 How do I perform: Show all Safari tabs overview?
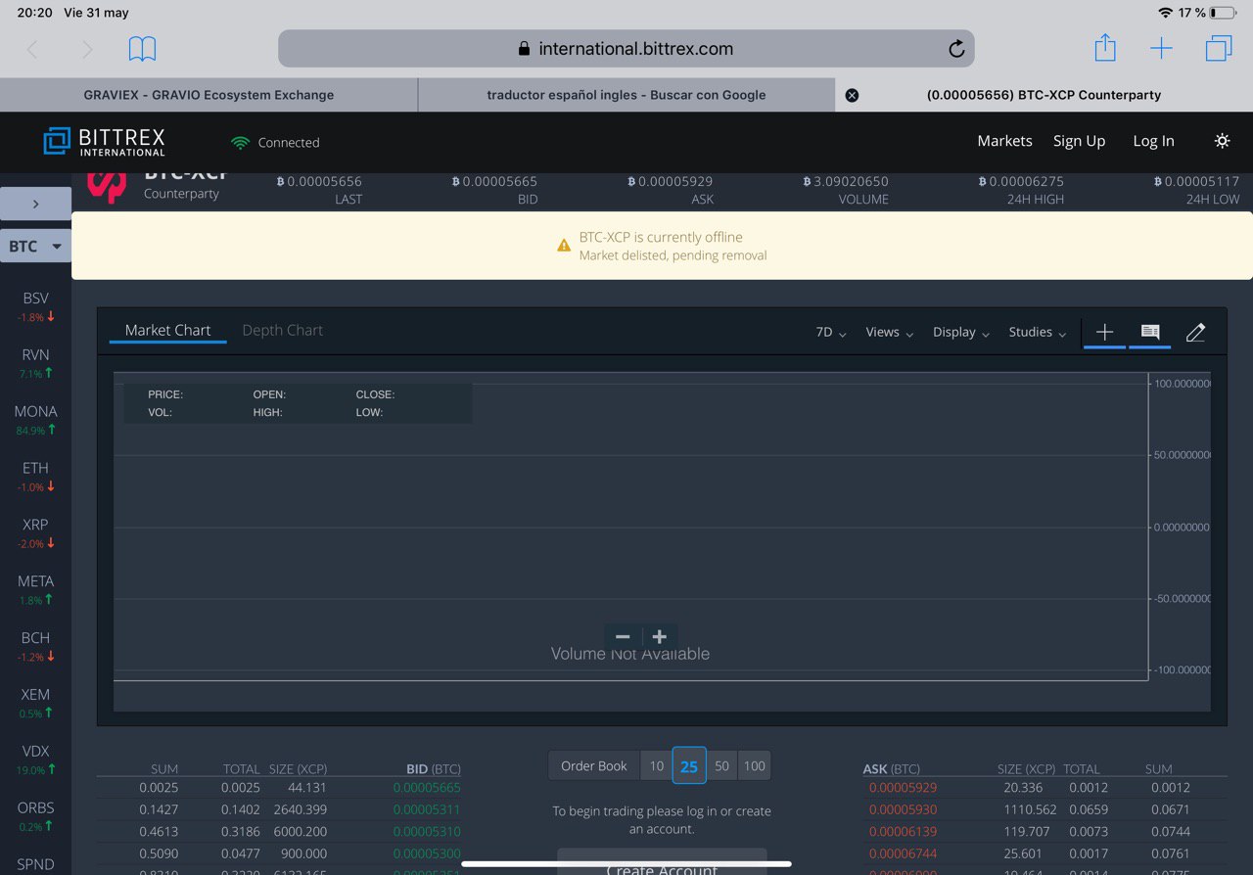(x=1219, y=48)
